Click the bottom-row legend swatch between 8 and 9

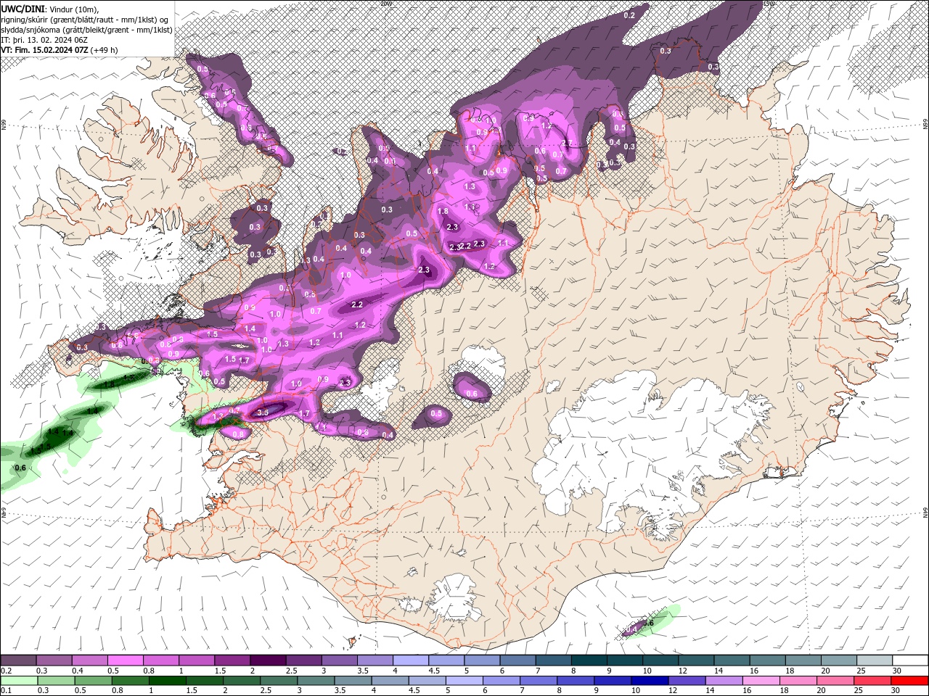(576, 681)
